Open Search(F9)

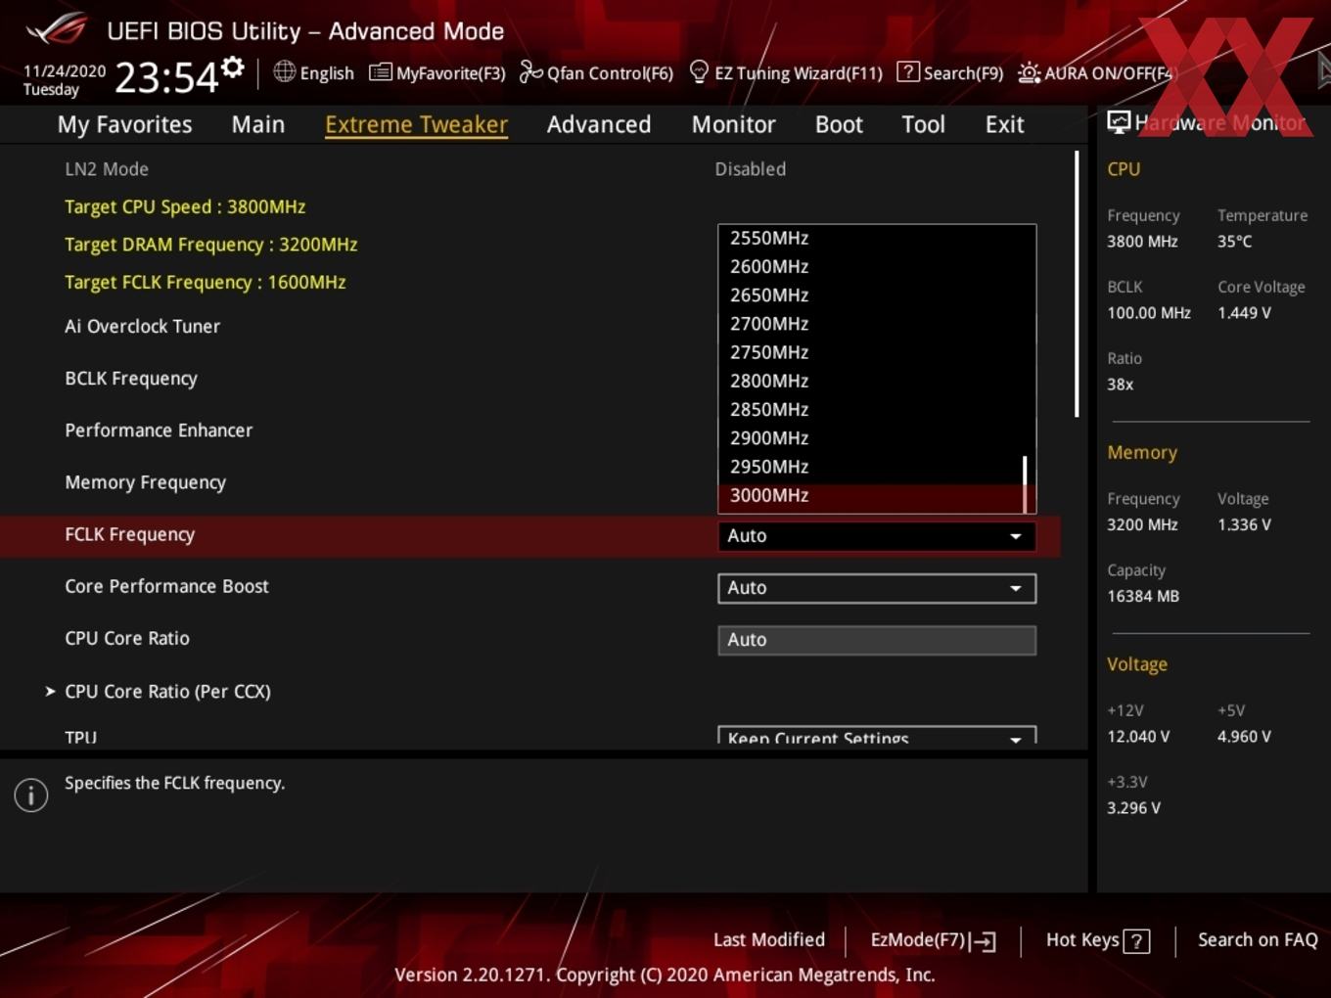tap(963, 73)
